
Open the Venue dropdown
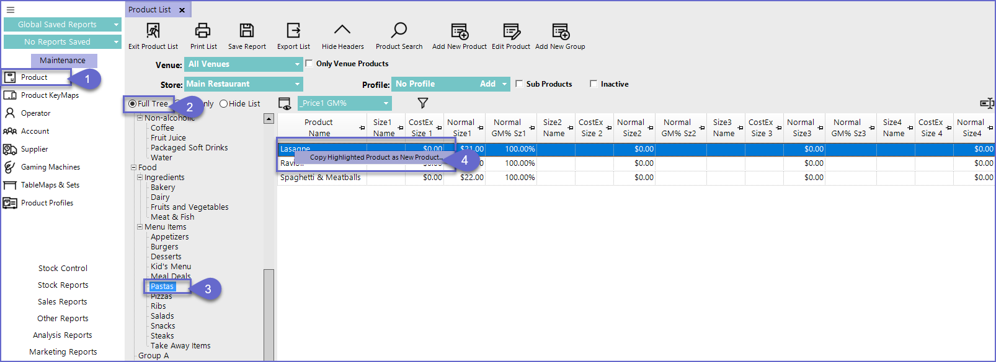[297, 64]
